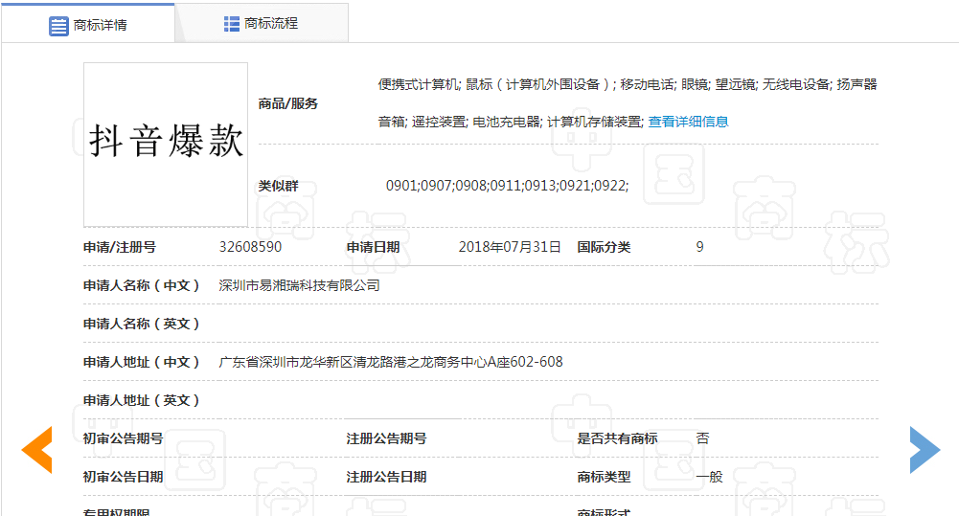Viewport: 959px width, 516px height.
Task: Click the 注册公告期号 label
Action: tap(386, 438)
